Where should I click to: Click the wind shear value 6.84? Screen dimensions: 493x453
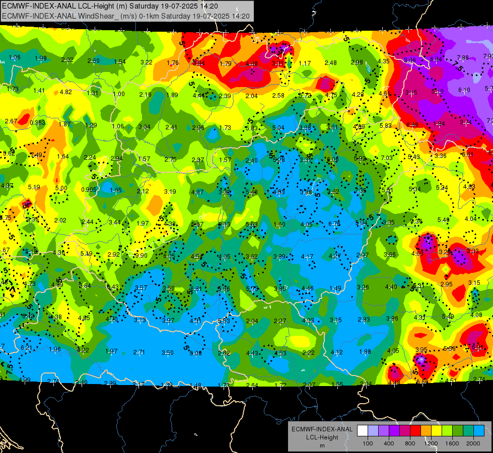pyautogui.click(x=436, y=59)
